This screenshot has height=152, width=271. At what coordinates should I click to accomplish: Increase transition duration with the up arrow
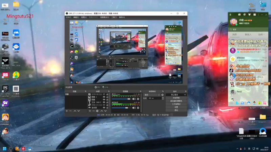(163, 97)
